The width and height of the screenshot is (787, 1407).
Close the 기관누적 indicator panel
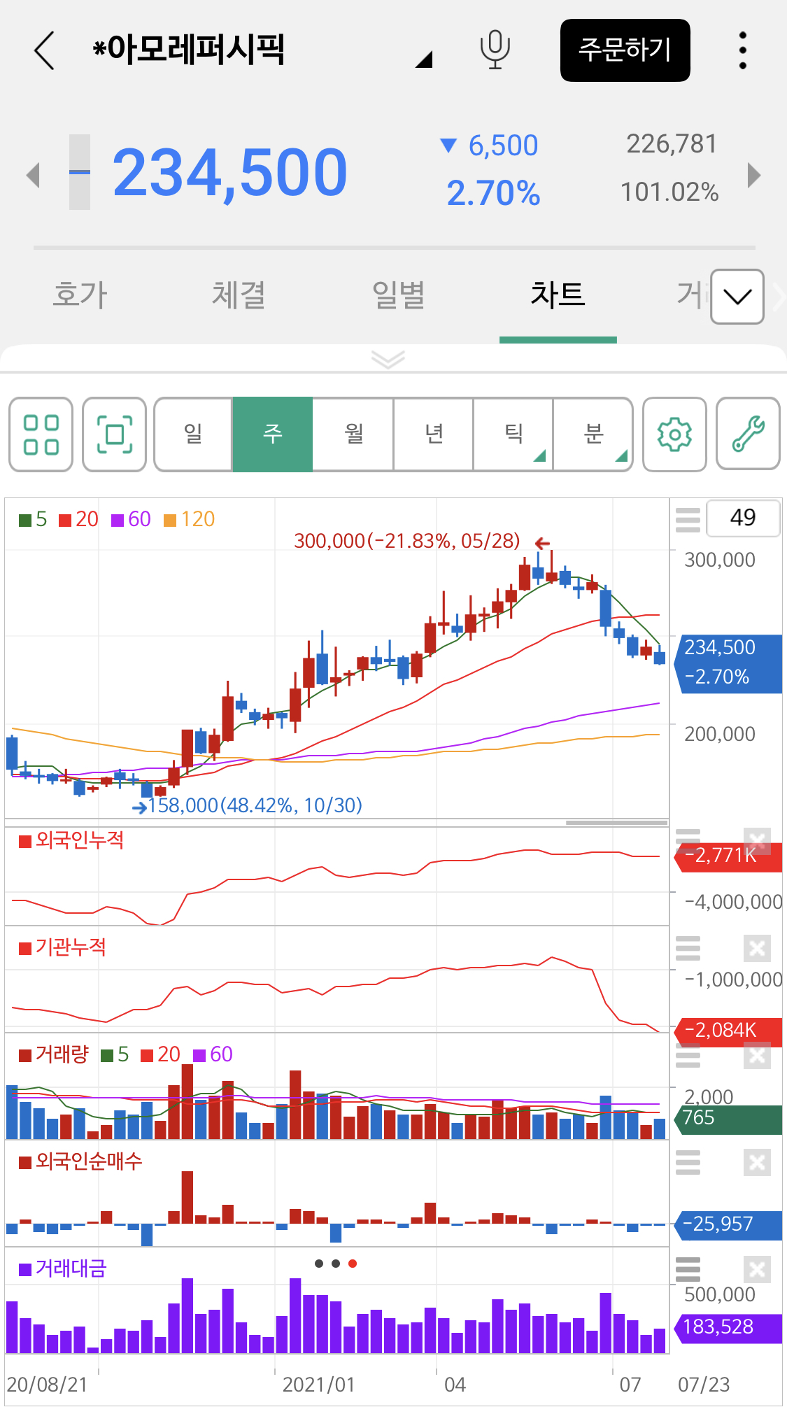coord(757,948)
